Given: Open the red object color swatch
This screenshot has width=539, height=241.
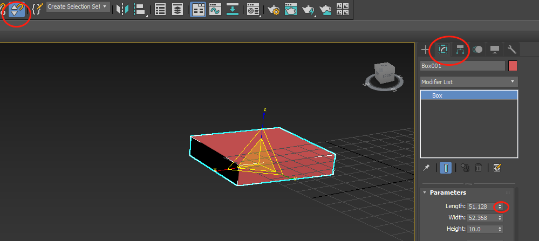Looking at the screenshot, I should [x=513, y=66].
